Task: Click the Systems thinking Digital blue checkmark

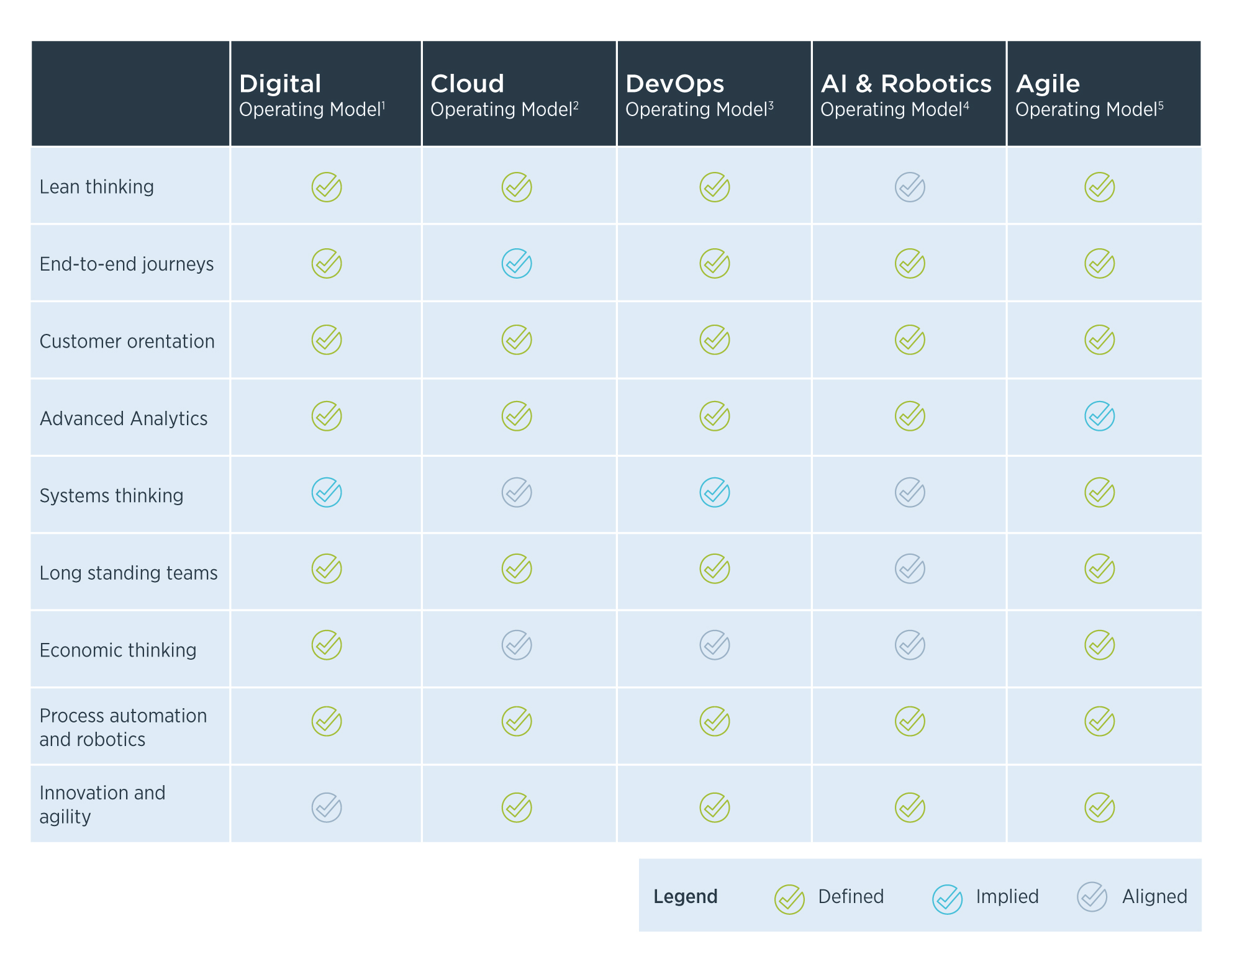Action: 327,493
